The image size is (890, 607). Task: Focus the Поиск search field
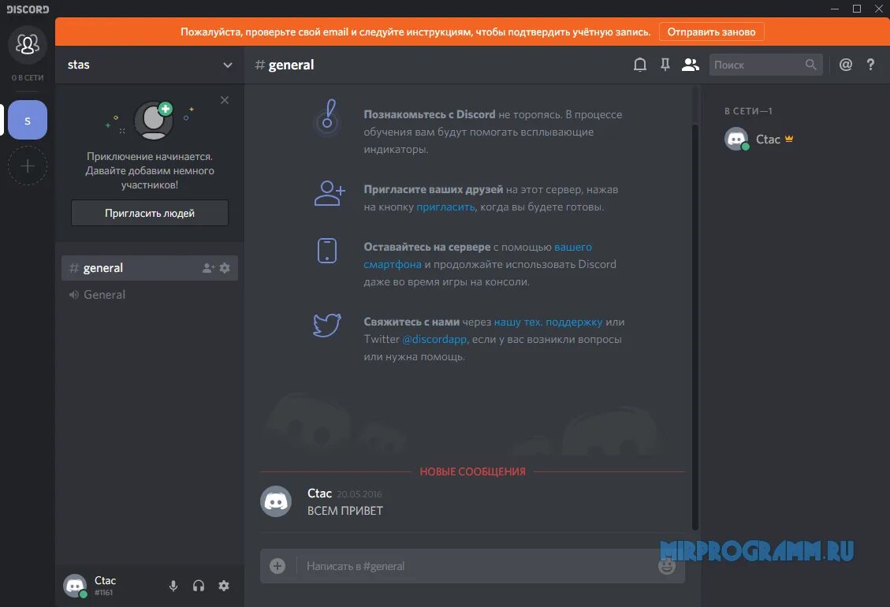point(765,65)
